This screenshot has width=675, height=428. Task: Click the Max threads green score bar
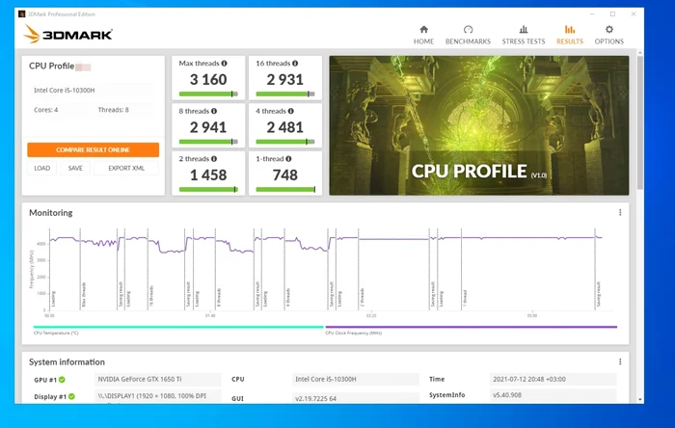coord(208,94)
